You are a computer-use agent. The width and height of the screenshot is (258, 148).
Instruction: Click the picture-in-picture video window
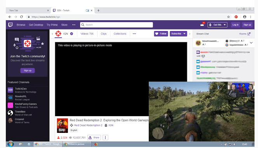[202, 112]
